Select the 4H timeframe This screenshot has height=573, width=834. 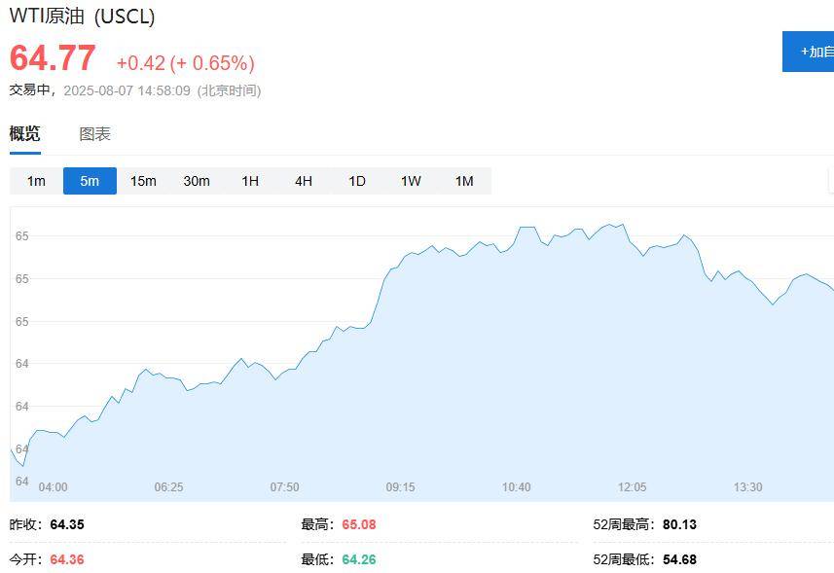pos(303,181)
